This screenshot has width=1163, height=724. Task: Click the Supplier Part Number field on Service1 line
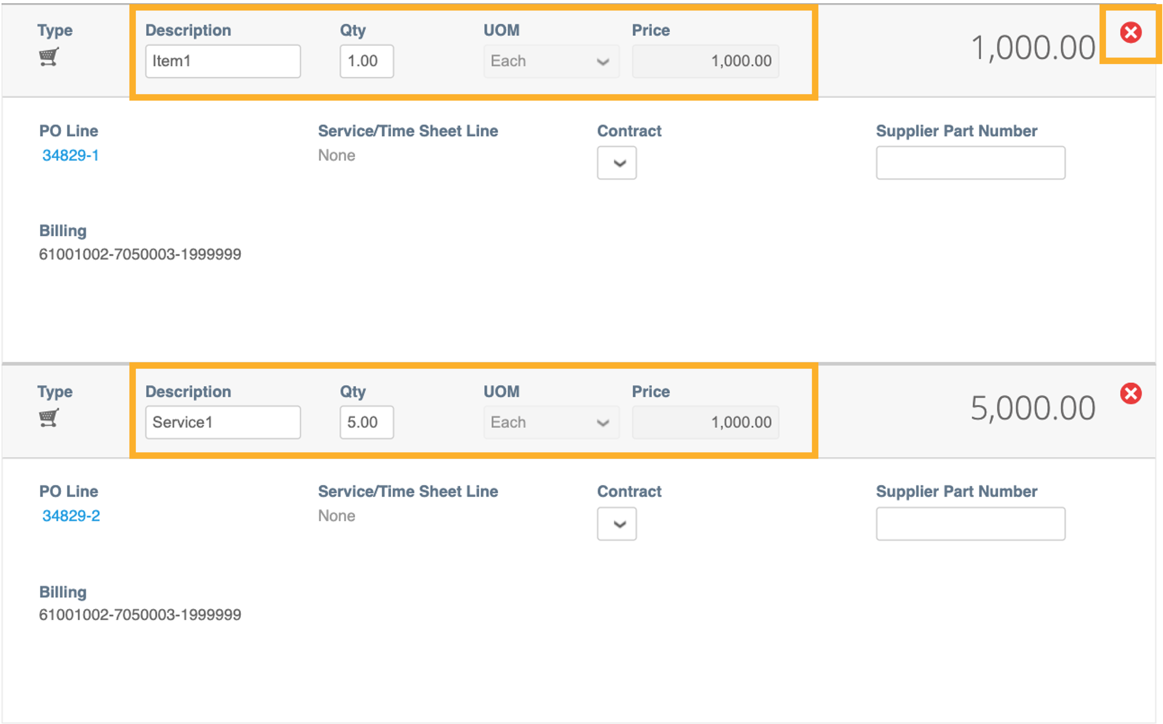tap(970, 523)
